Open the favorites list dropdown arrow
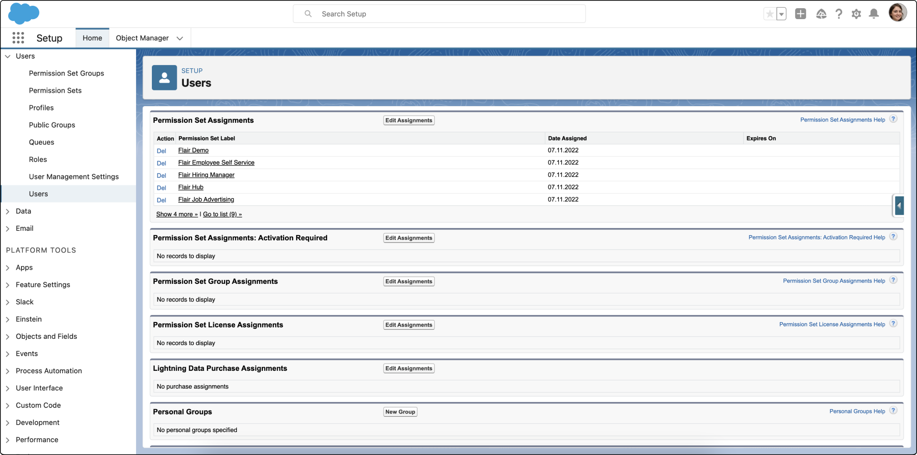The height and width of the screenshot is (455, 917). (781, 14)
